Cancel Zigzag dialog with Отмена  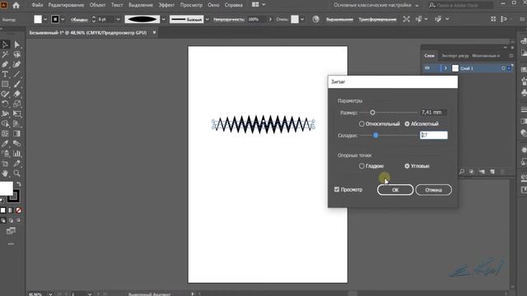pos(434,190)
